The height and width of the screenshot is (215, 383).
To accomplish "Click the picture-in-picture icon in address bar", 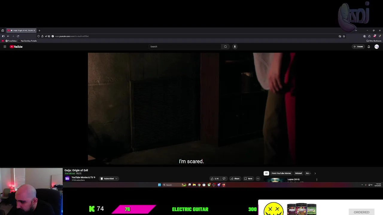I will pos(340,36).
